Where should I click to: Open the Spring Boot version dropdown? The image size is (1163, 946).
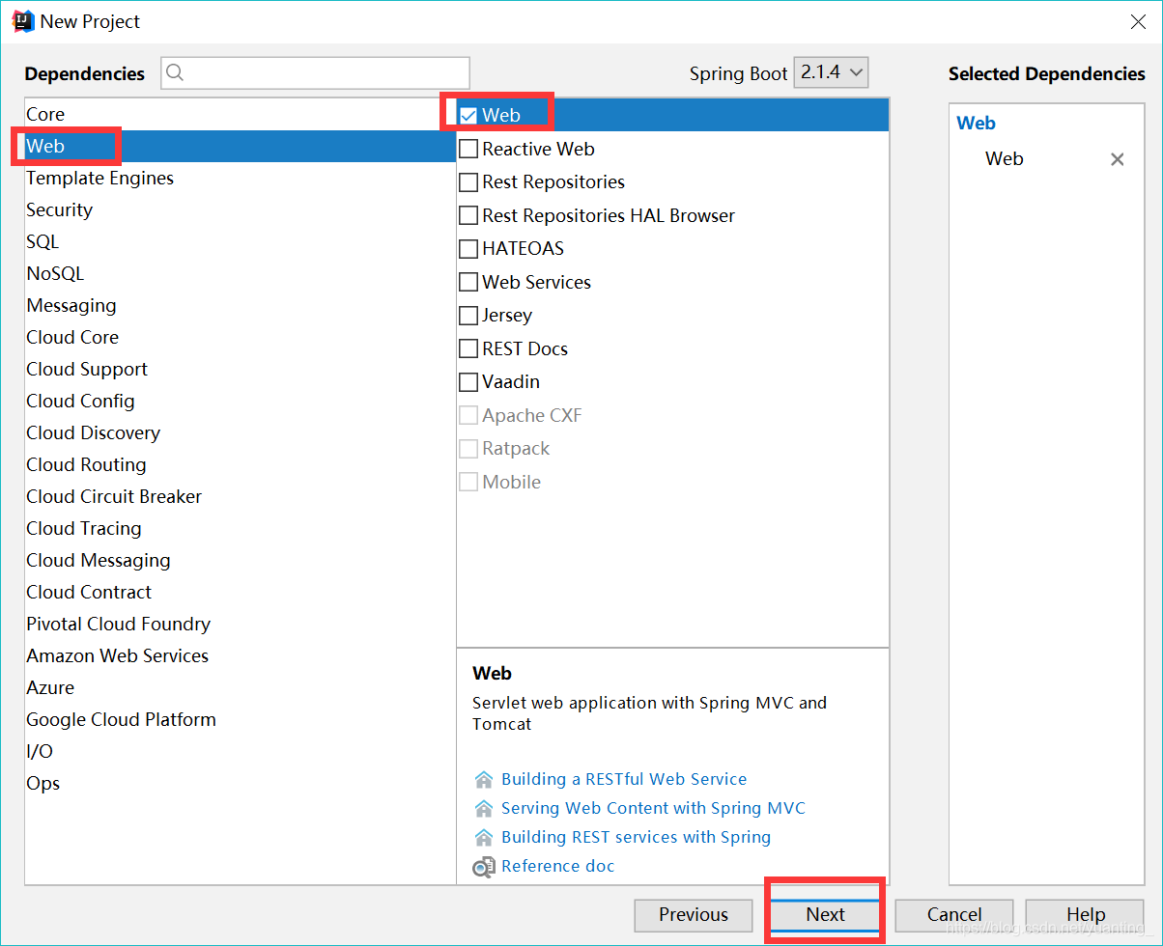831,72
